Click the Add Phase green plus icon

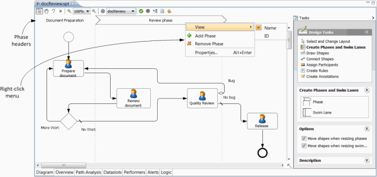coord(189,36)
